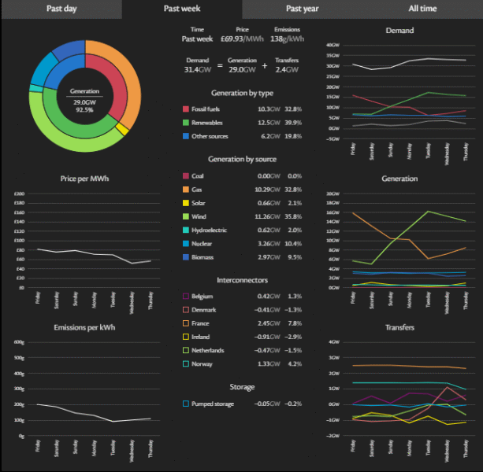Toggle the Belgium interconnector box
This screenshot has width=483, height=472.
pyautogui.click(x=186, y=297)
